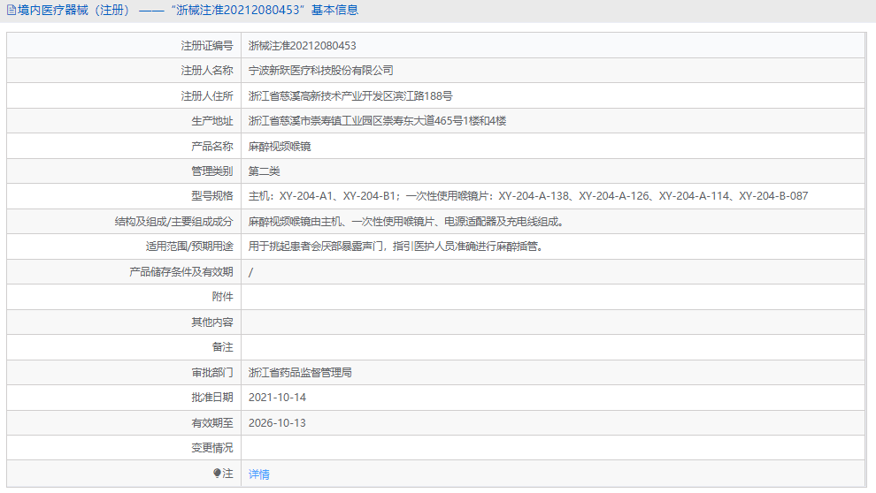Click structure text 麻醉视频喉镜由主机…组成
The image size is (876, 493).
406,222
